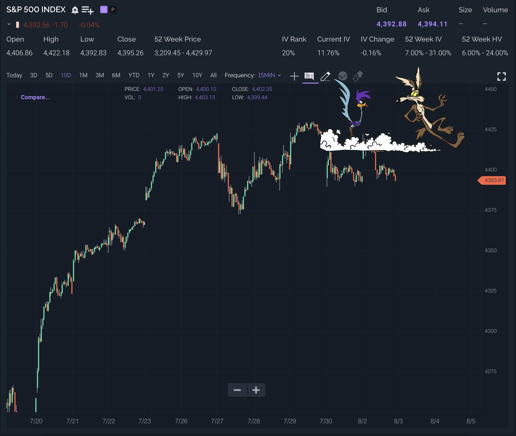Viewport: 516px width, 436px height.
Task: Click the purple O badge
Action: point(104,9)
